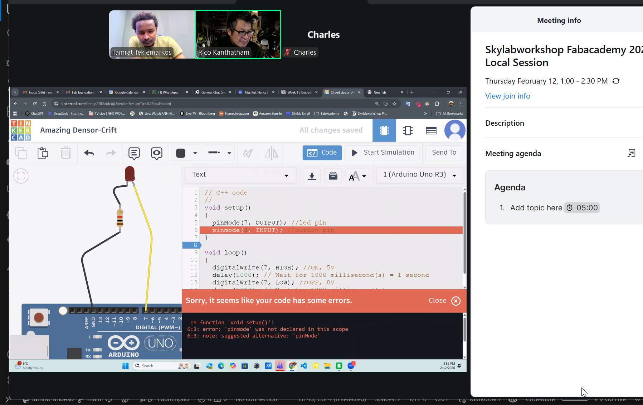
Task: Open the FabAcademy bookmarks folder
Action: [327, 114]
